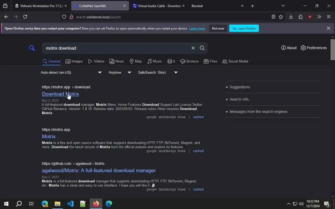Open the SafeSearch Strict dropdown
The height and width of the screenshot is (209, 335).
158,72
